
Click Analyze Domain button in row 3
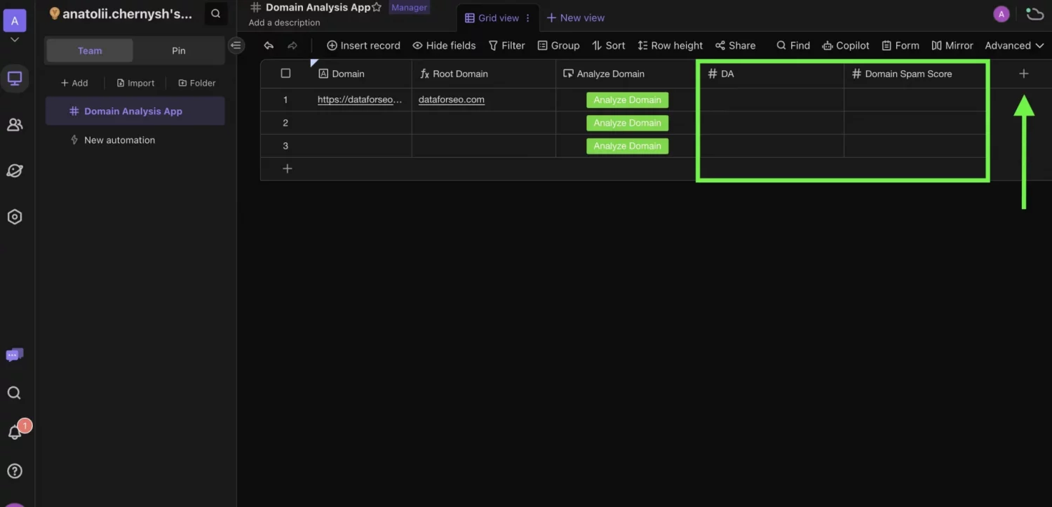[627, 146]
